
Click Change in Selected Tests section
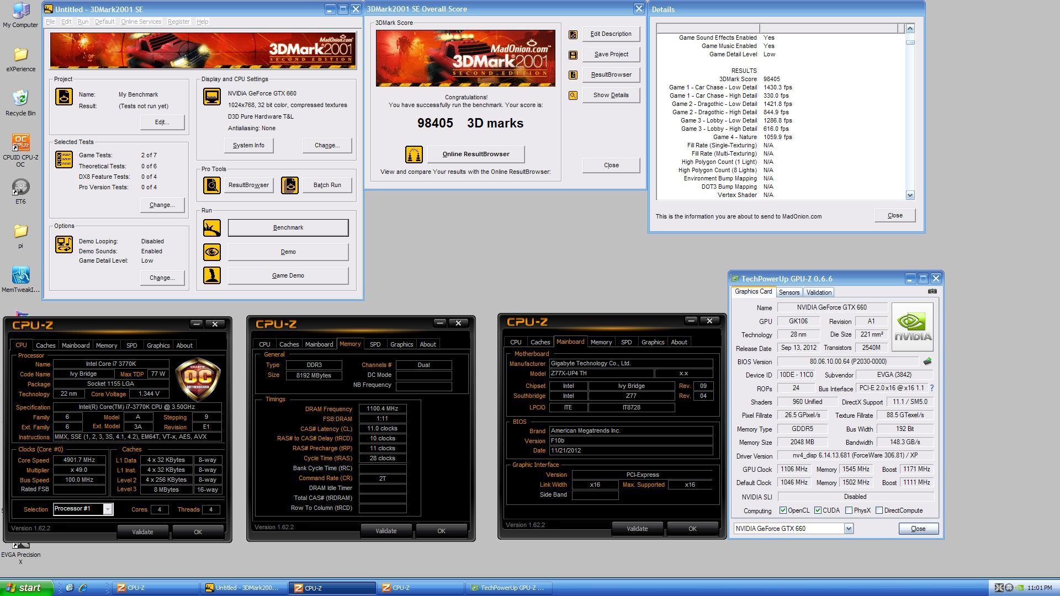coord(162,205)
